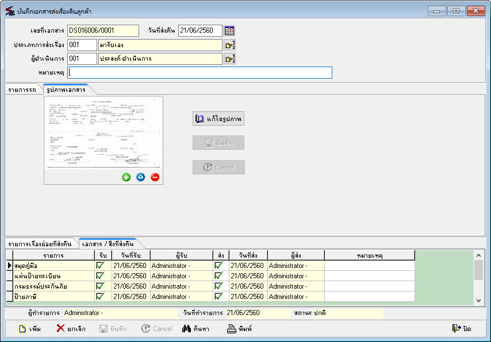This screenshot has width=491, height=342.
Task: Open lookup for delivery type มารับเอง
Action: pyautogui.click(x=229, y=45)
